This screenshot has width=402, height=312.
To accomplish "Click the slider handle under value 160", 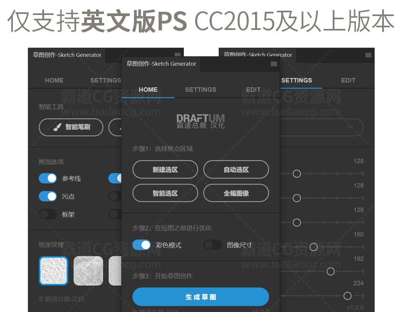I will [314, 247].
